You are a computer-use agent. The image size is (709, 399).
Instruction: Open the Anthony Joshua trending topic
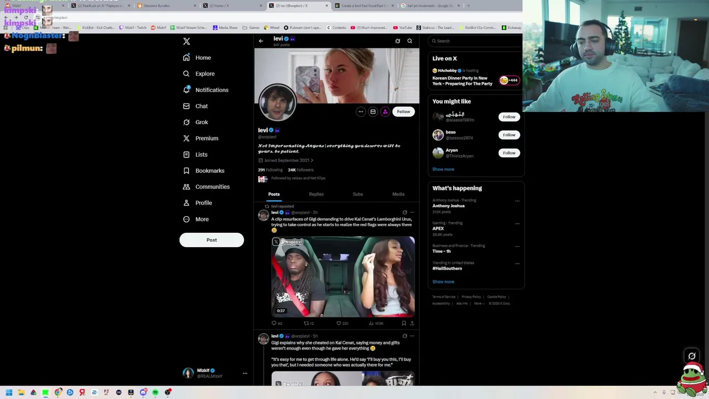(449, 206)
